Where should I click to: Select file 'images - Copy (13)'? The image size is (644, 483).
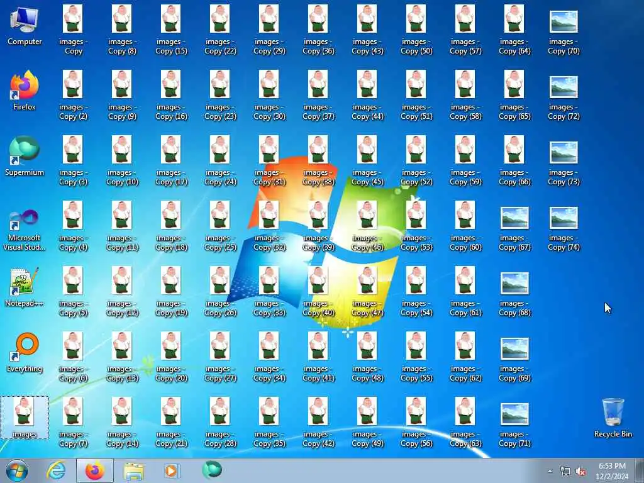[x=122, y=357]
